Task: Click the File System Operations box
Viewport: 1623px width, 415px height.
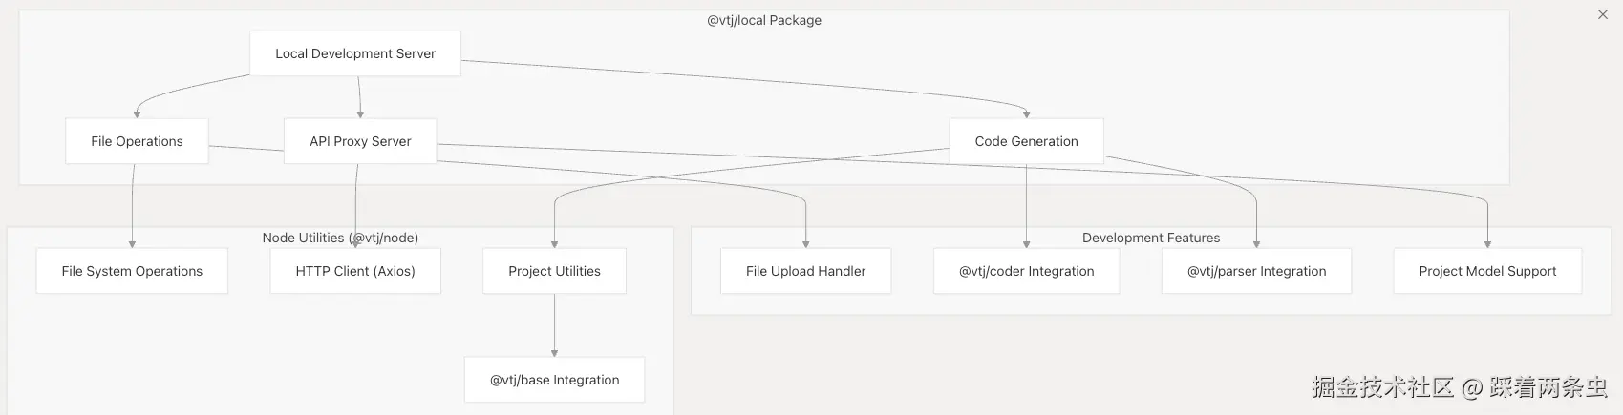Action: coord(132,271)
